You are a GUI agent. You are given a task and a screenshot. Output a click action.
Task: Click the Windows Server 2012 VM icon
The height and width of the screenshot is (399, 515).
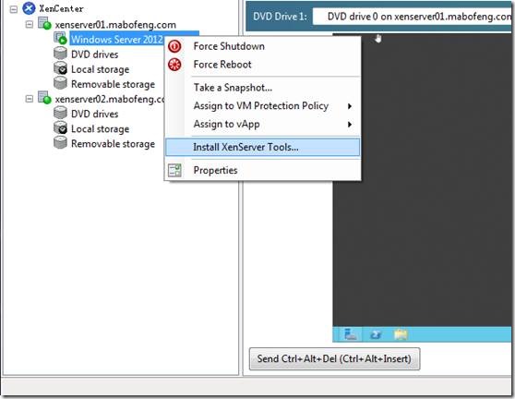(60, 39)
